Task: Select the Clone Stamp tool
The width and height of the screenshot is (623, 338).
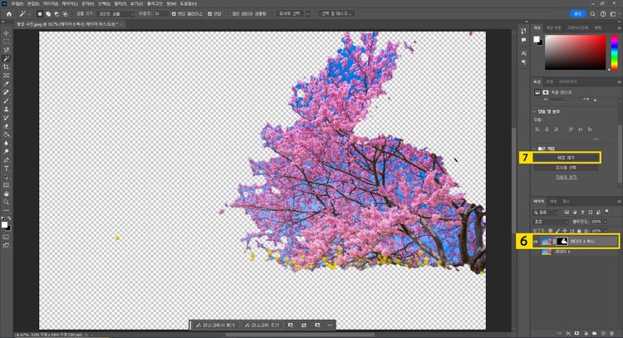Action: click(x=6, y=110)
